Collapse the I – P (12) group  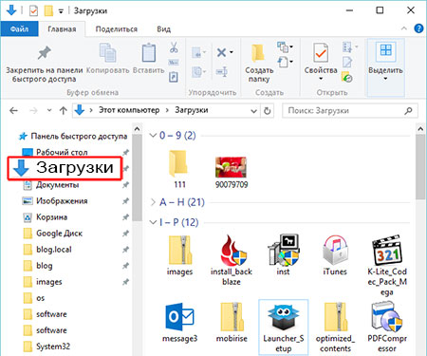point(153,223)
